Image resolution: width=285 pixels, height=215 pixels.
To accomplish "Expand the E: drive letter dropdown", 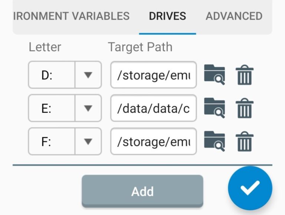I will pos(88,108).
